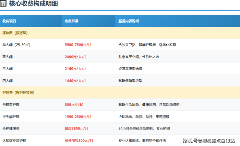Click the 800元/月起 price
Image resolution: width=240 pixels, height=146 pixels.
point(74,105)
